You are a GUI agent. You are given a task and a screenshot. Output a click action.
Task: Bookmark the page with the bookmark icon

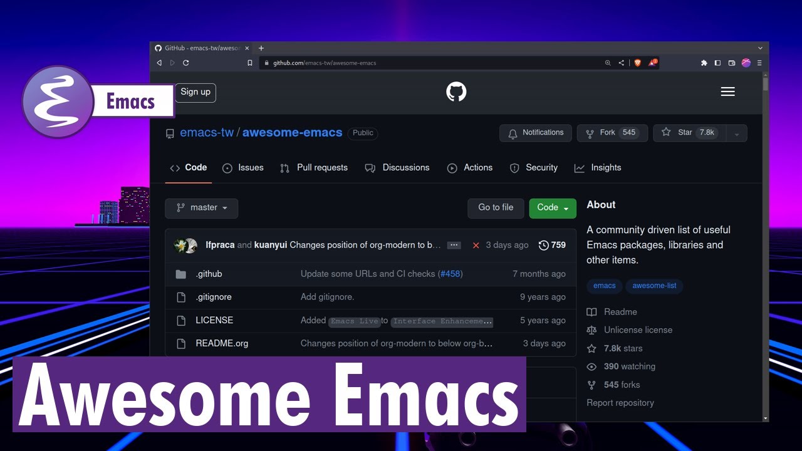tap(250, 63)
